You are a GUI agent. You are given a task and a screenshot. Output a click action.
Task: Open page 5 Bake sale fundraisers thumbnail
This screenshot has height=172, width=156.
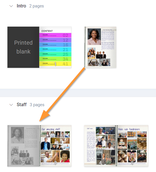coord(132,146)
